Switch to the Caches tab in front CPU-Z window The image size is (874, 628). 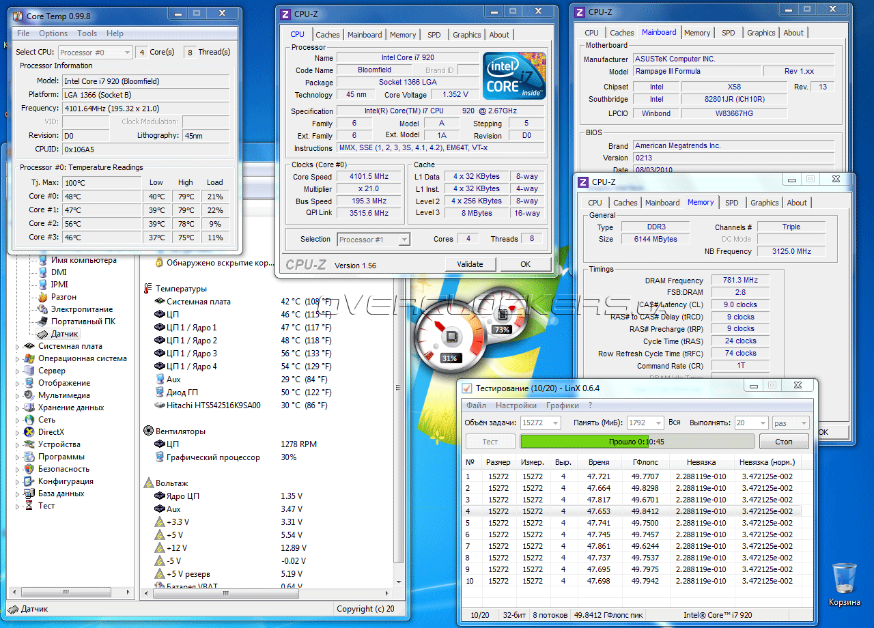click(328, 35)
